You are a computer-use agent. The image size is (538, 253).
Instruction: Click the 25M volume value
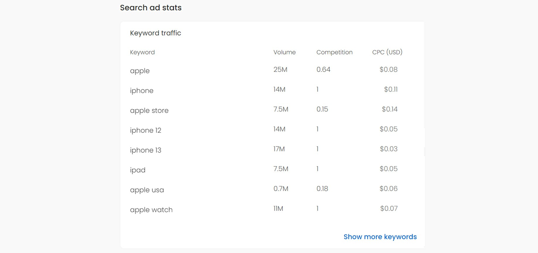pos(280,70)
